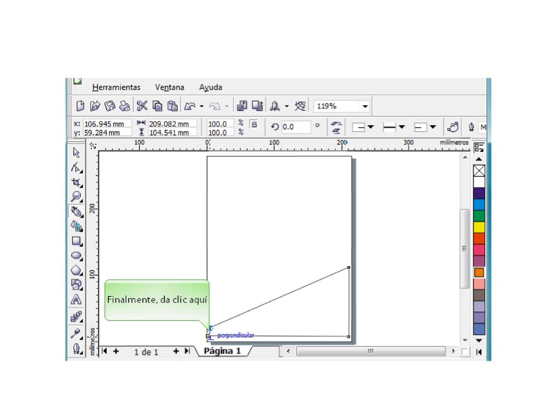Click the rotation angle field 0.0
560x420 pixels.
(296, 127)
